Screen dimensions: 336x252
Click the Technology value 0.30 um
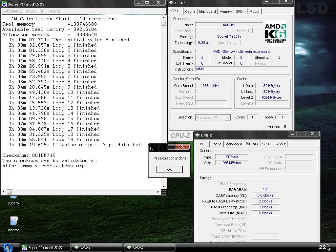(204, 42)
